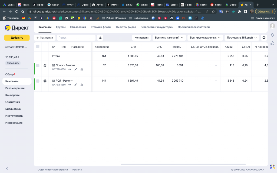Open notifications bell in right sidebar
This screenshot has height=173, width=277.
272,35
